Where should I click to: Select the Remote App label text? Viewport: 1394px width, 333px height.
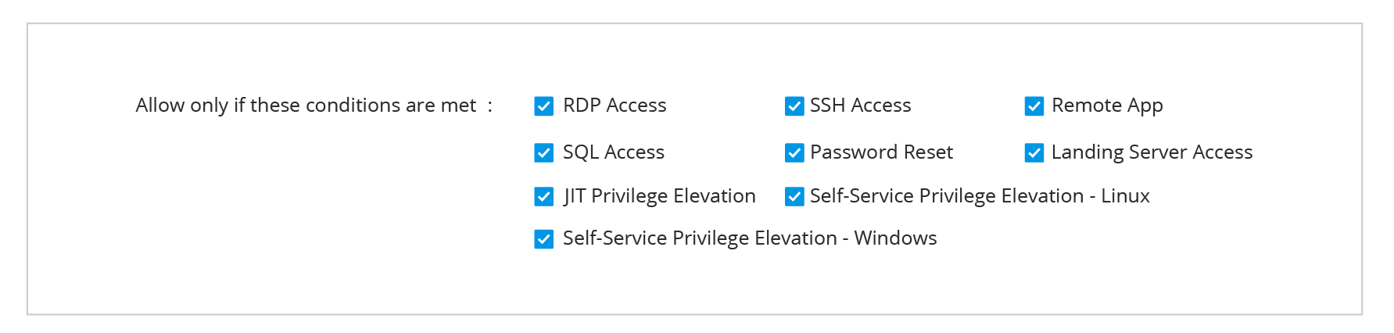(1107, 106)
